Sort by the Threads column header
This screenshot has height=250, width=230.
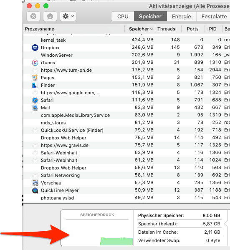[168, 29]
